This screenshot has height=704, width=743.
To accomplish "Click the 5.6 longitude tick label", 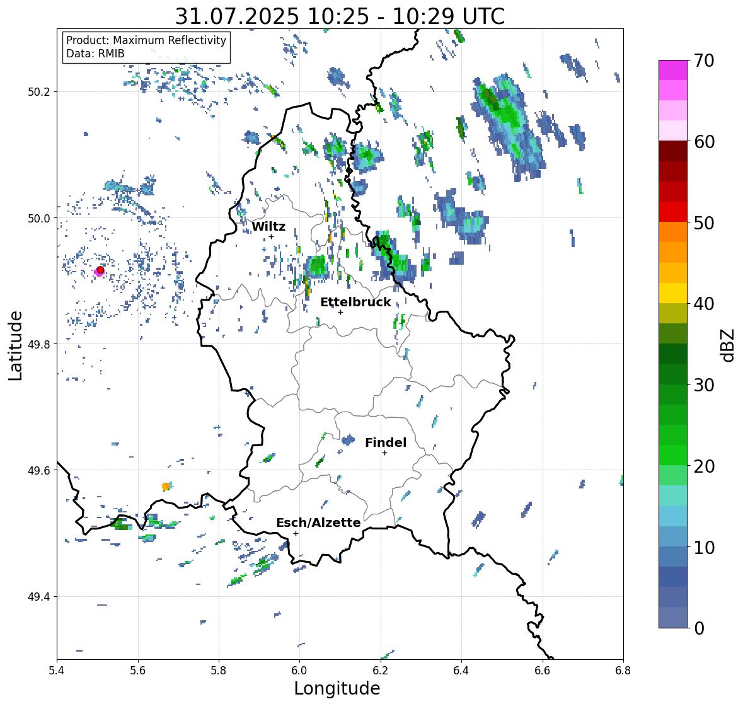I will 138,670.
